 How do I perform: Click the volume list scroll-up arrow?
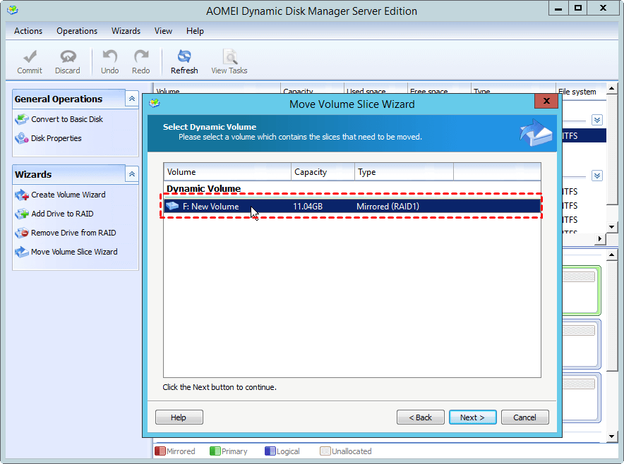click(x=612, y=88)
